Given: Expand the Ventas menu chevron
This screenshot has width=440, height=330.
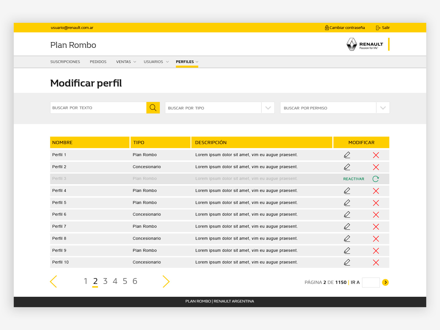Looking at the screenshot, I should point(135,62).
